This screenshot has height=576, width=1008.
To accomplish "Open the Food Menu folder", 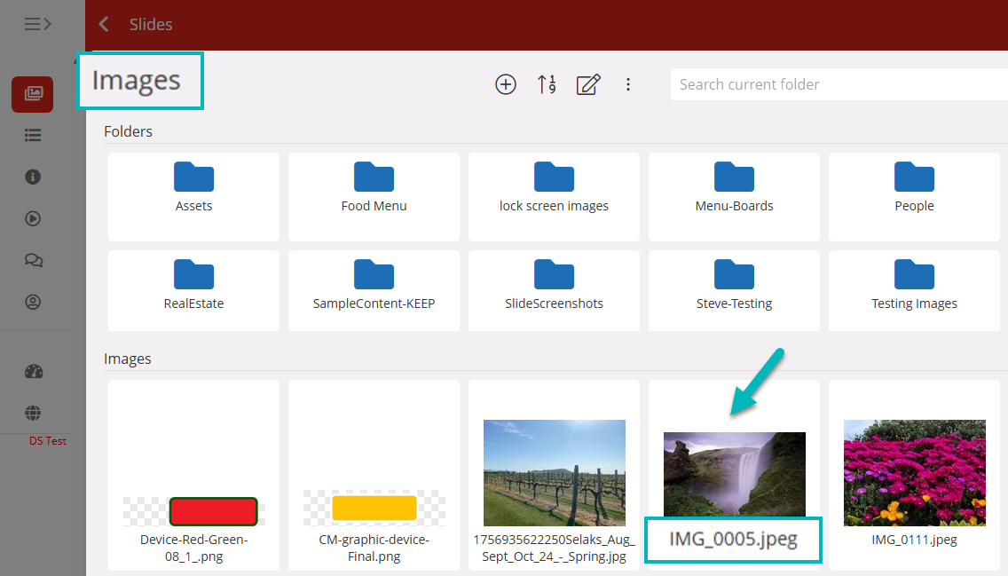I will point(374,187).
